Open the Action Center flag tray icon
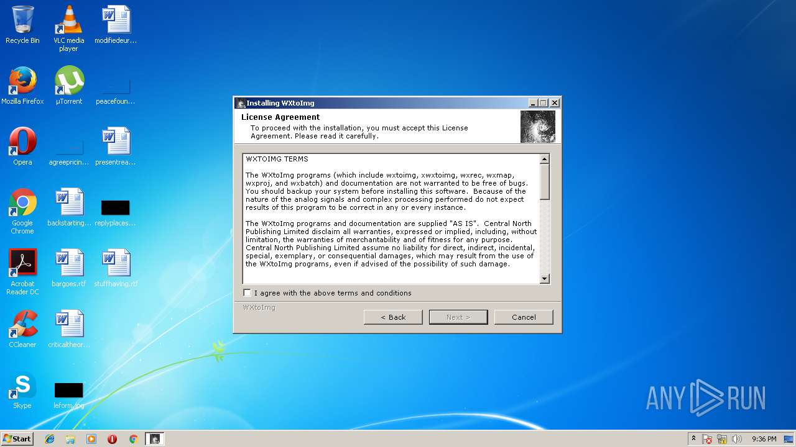 coord(707,439)
